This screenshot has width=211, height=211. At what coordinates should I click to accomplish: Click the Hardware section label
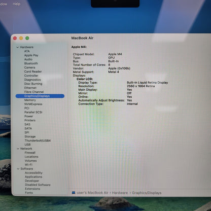click(x=26, y=47)
